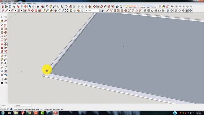The width and height of the screenshot is (204, 115).
Task: Open File Explorer from the taskbar
Action: [16, 113]
